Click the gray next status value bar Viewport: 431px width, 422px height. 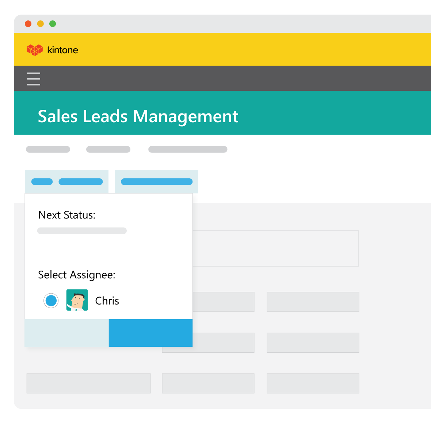82,231
